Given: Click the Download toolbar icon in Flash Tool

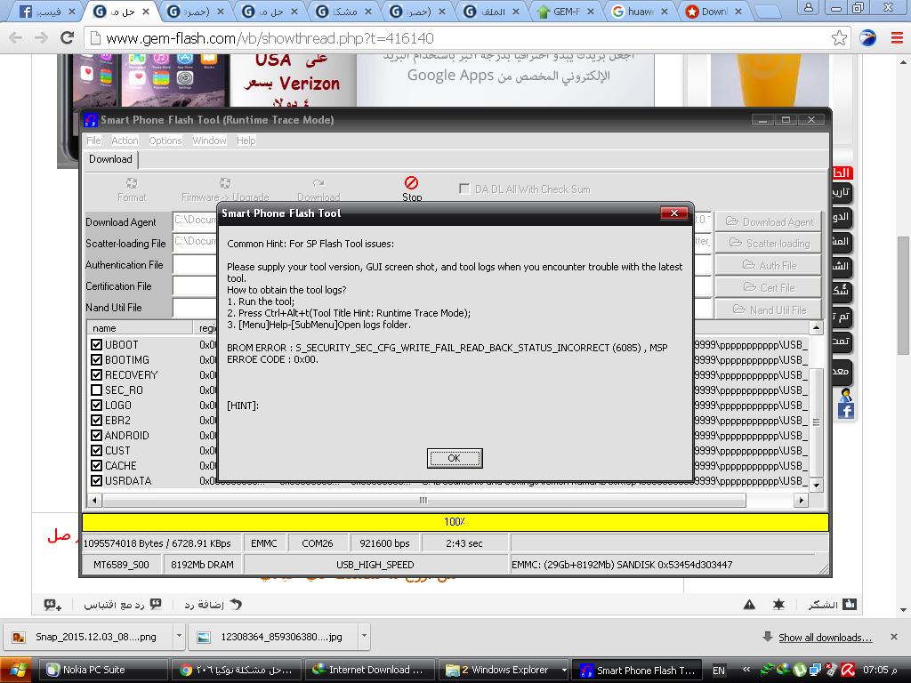Looking at the screenshot, I should (x=318, y=183).
